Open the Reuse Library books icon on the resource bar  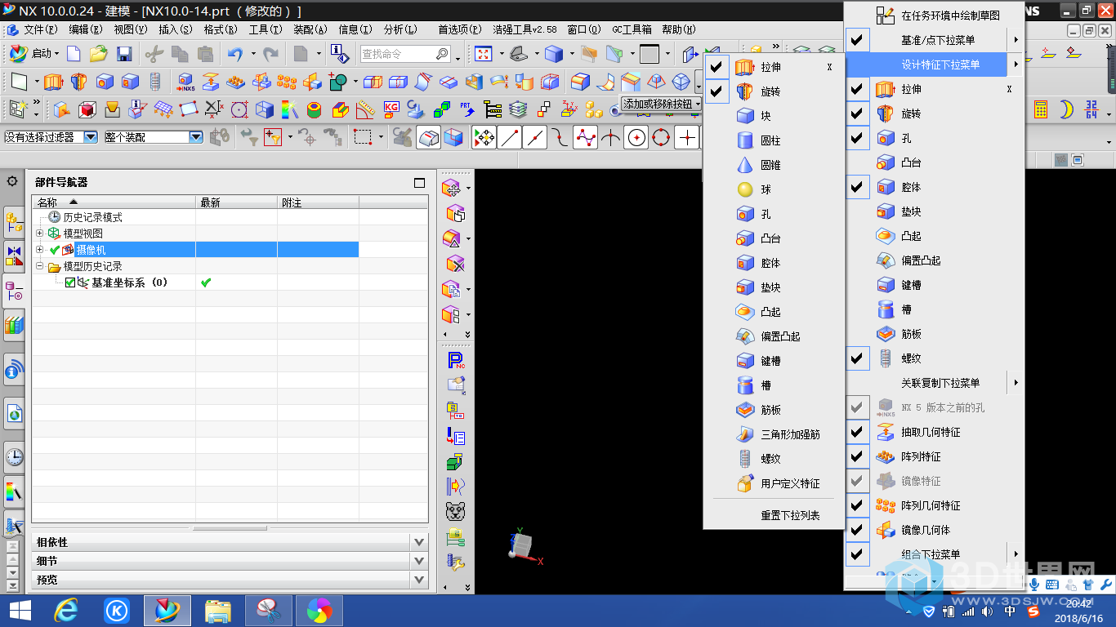[x=14, y=325]
